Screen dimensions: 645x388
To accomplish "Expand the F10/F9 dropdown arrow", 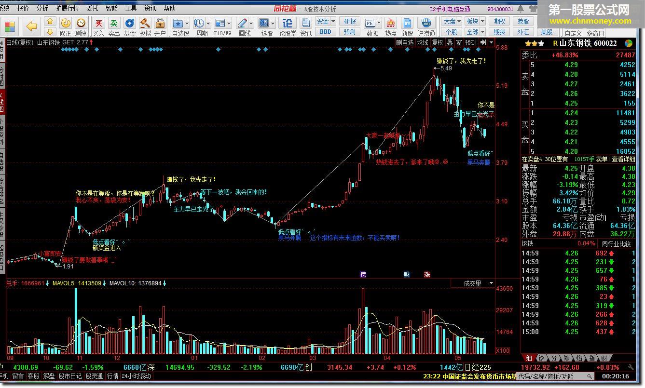I will (229, 24).
